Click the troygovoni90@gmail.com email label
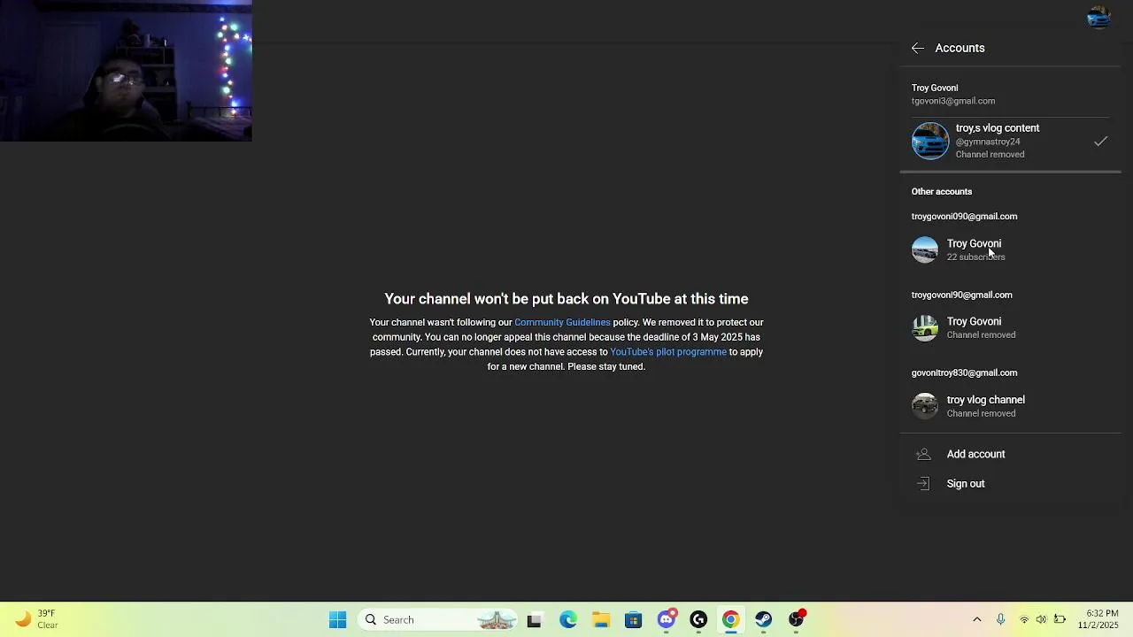The width and height of the screenshot is (1133, 637). [961, 295]
